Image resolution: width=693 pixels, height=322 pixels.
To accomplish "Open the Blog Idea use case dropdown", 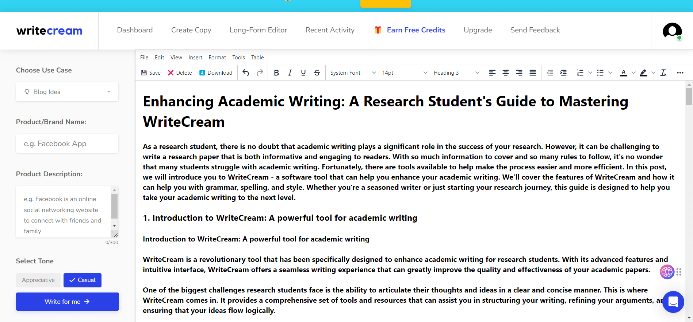I will tap(67, 92).
